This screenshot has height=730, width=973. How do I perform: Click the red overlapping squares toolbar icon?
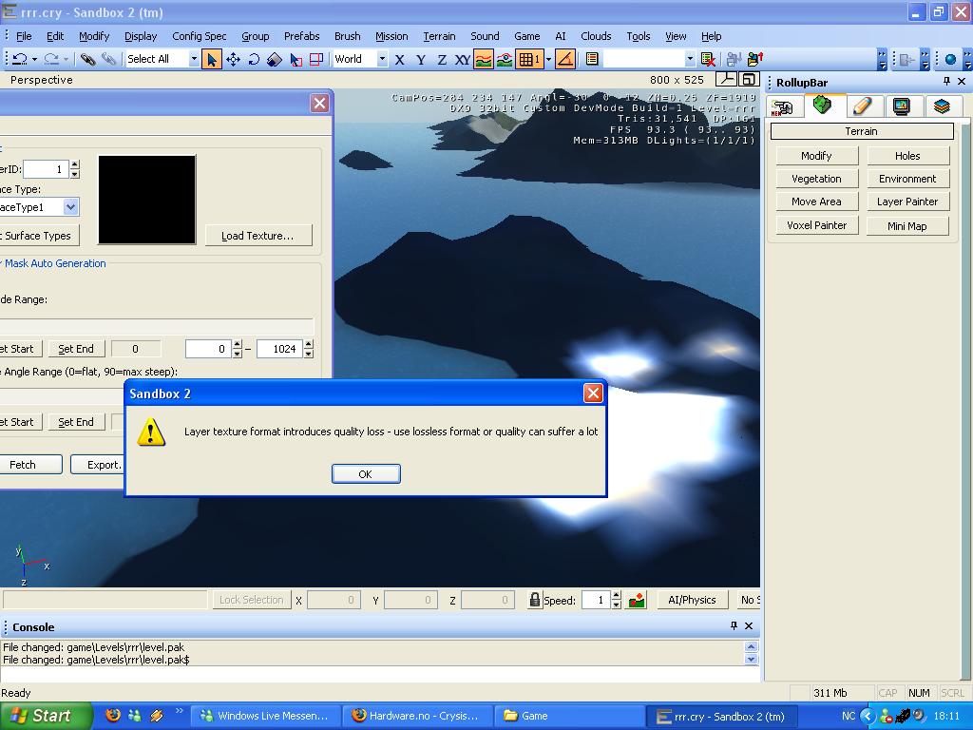pyautogui.click(x=316, y=59)
